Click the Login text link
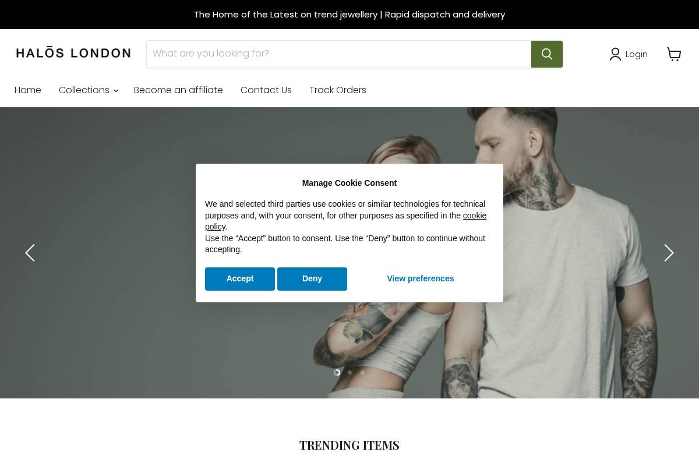This screenshot has height=466, width=699. click(637, 54)
